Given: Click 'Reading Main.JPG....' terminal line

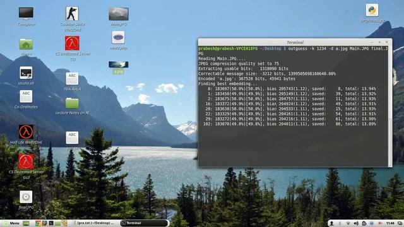Looking at the screenshot, I should click(222, 59).
